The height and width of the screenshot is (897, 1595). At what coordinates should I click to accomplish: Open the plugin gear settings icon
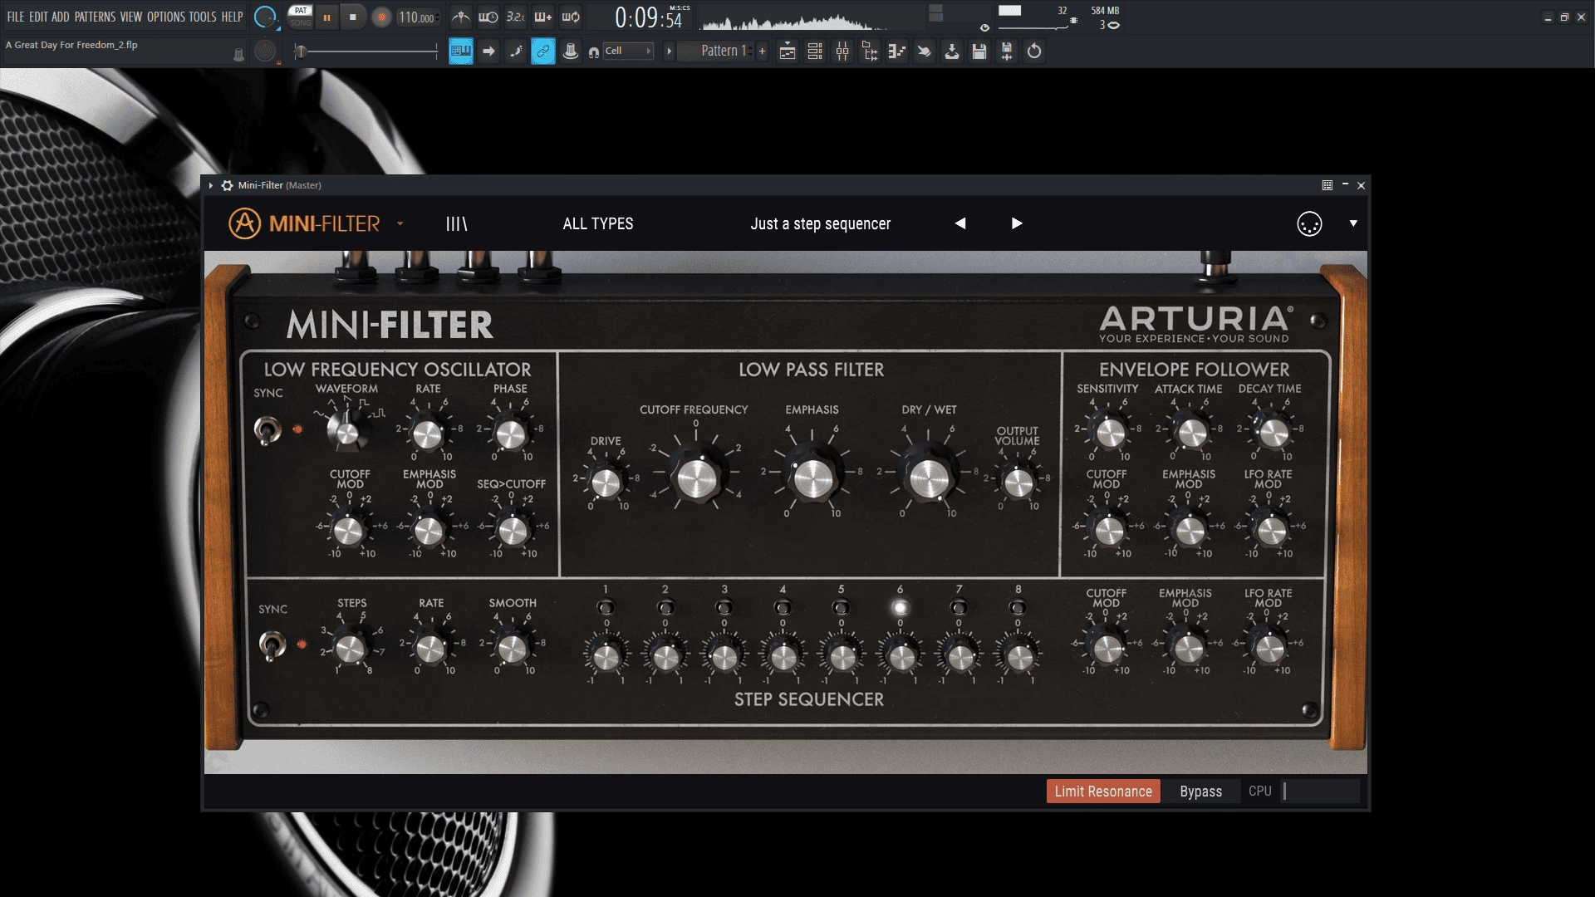tap(227, 185)
